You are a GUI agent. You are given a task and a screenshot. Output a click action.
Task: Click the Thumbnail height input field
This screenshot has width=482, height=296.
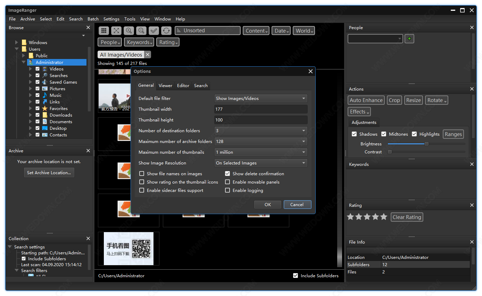click(x=261, y=120)
